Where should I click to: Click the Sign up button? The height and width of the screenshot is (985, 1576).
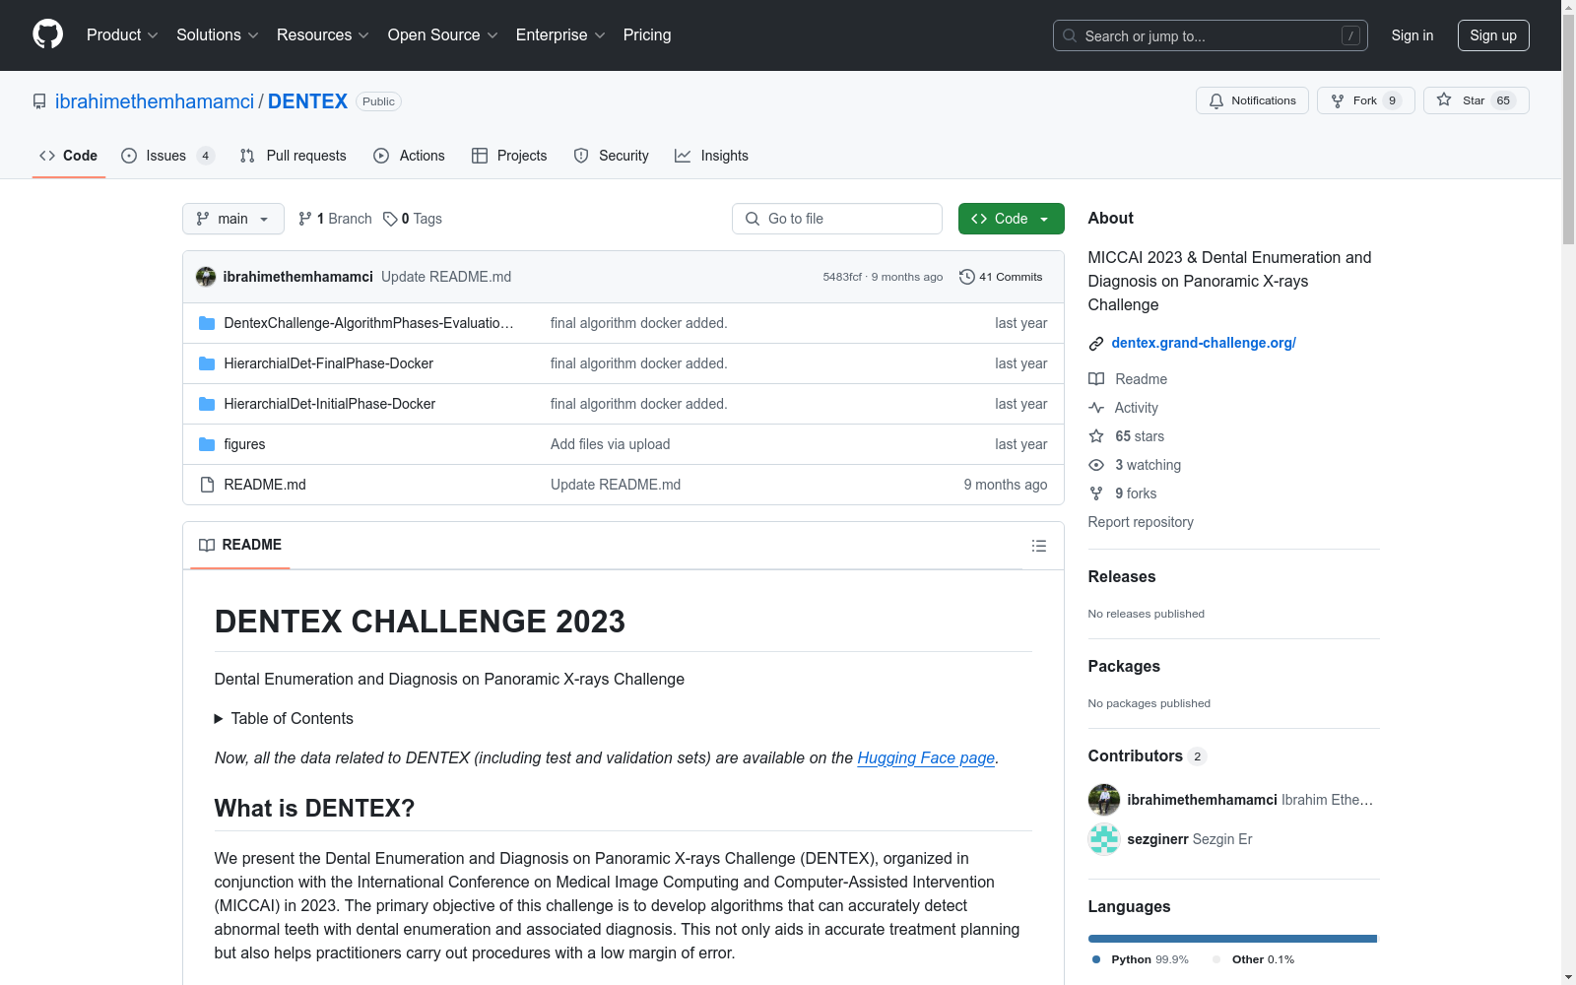(1493, 35)
